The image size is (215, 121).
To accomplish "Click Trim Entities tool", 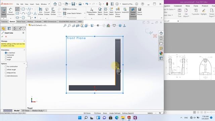I will click(x=41, y=11).
